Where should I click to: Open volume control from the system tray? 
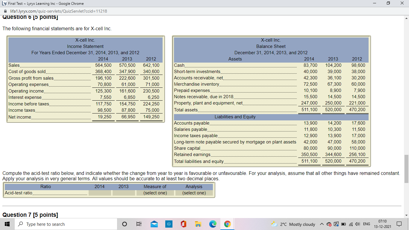(358, 224)
